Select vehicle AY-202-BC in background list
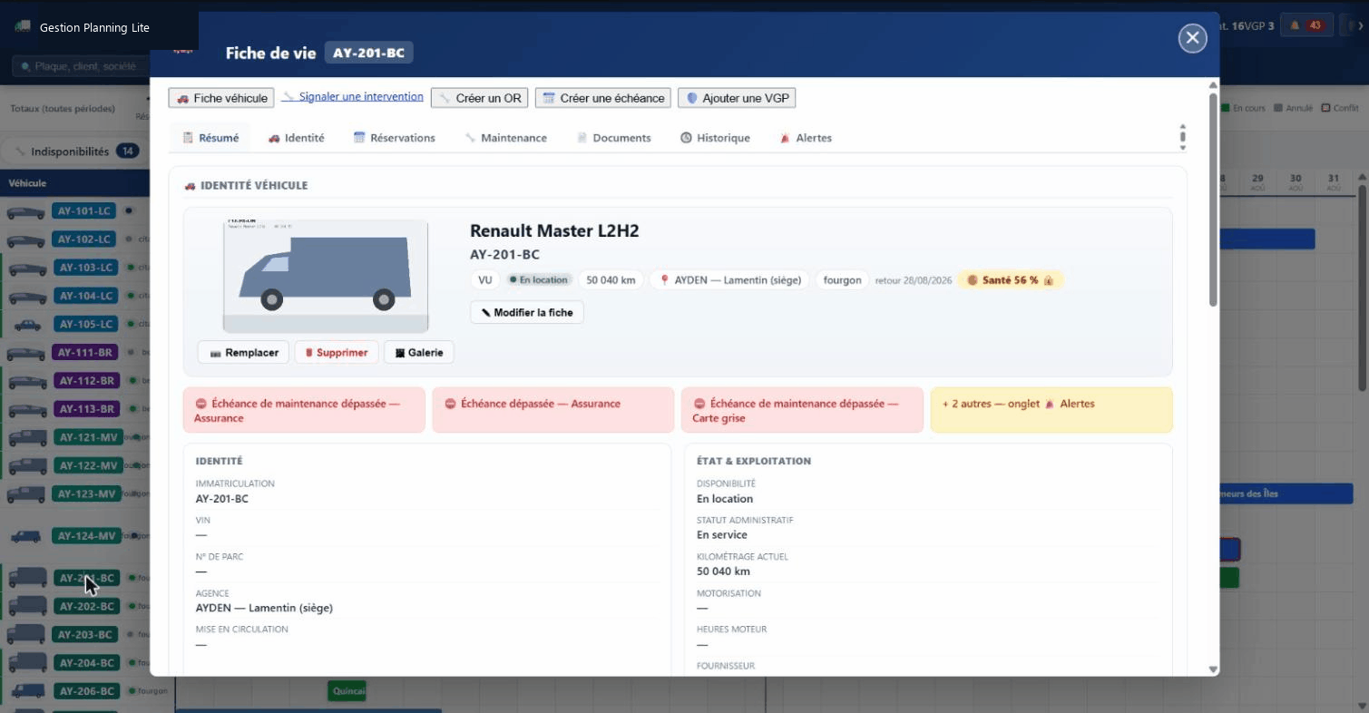 coord(85,606)
